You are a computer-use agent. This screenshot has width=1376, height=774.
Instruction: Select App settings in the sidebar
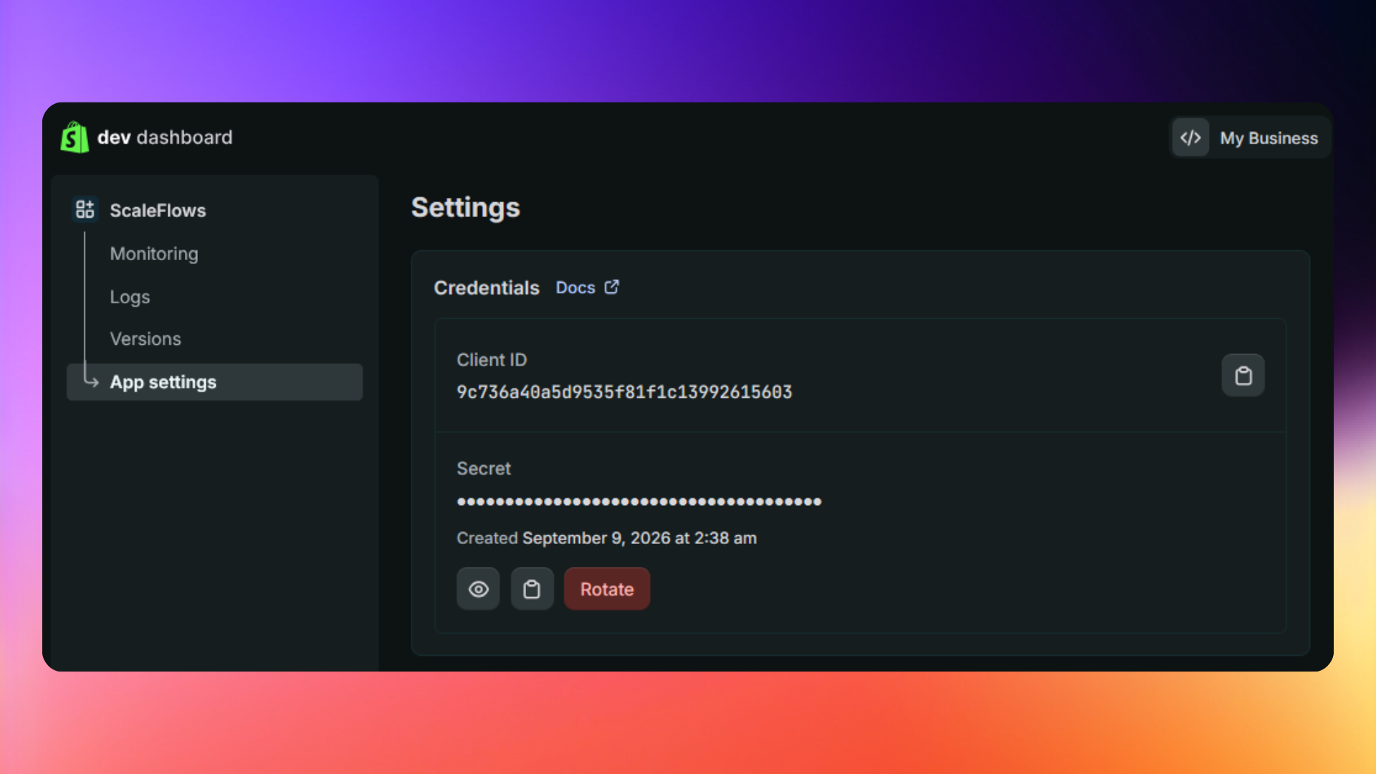215,382
